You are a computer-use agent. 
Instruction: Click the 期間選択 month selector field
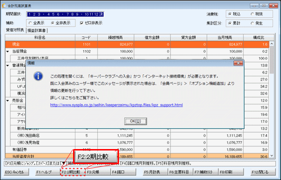coord(65,15)
